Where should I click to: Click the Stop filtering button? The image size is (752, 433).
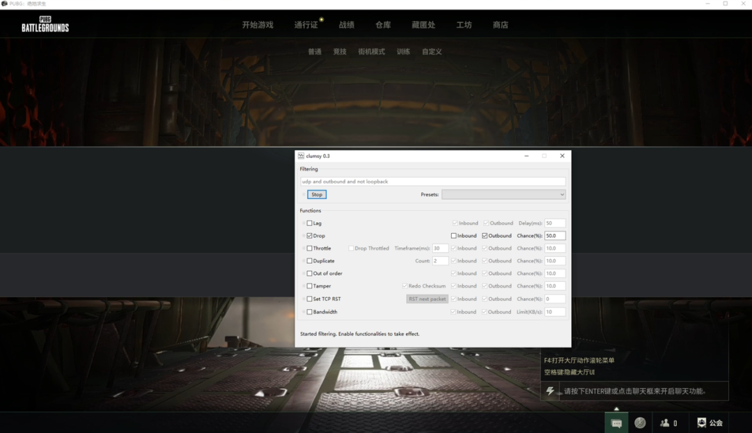pos(317,194)
